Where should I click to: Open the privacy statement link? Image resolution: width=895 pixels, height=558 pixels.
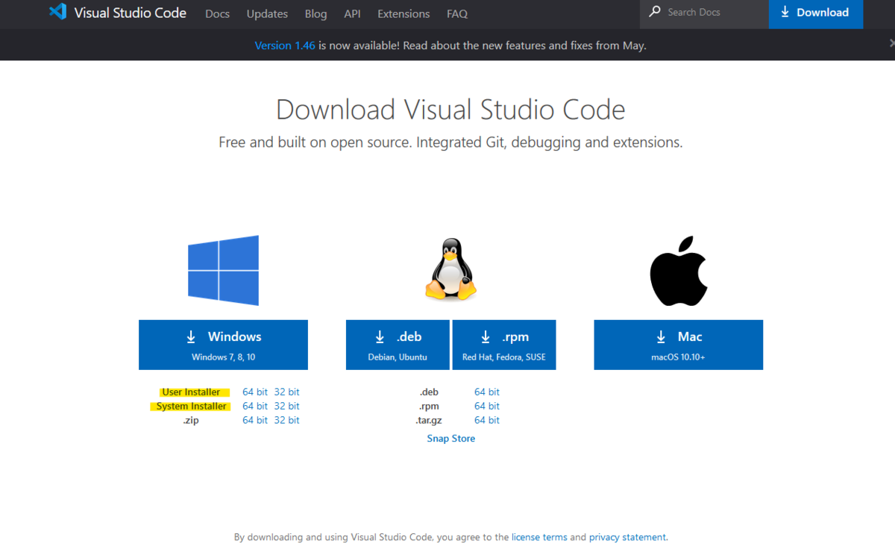click(628, 537)
